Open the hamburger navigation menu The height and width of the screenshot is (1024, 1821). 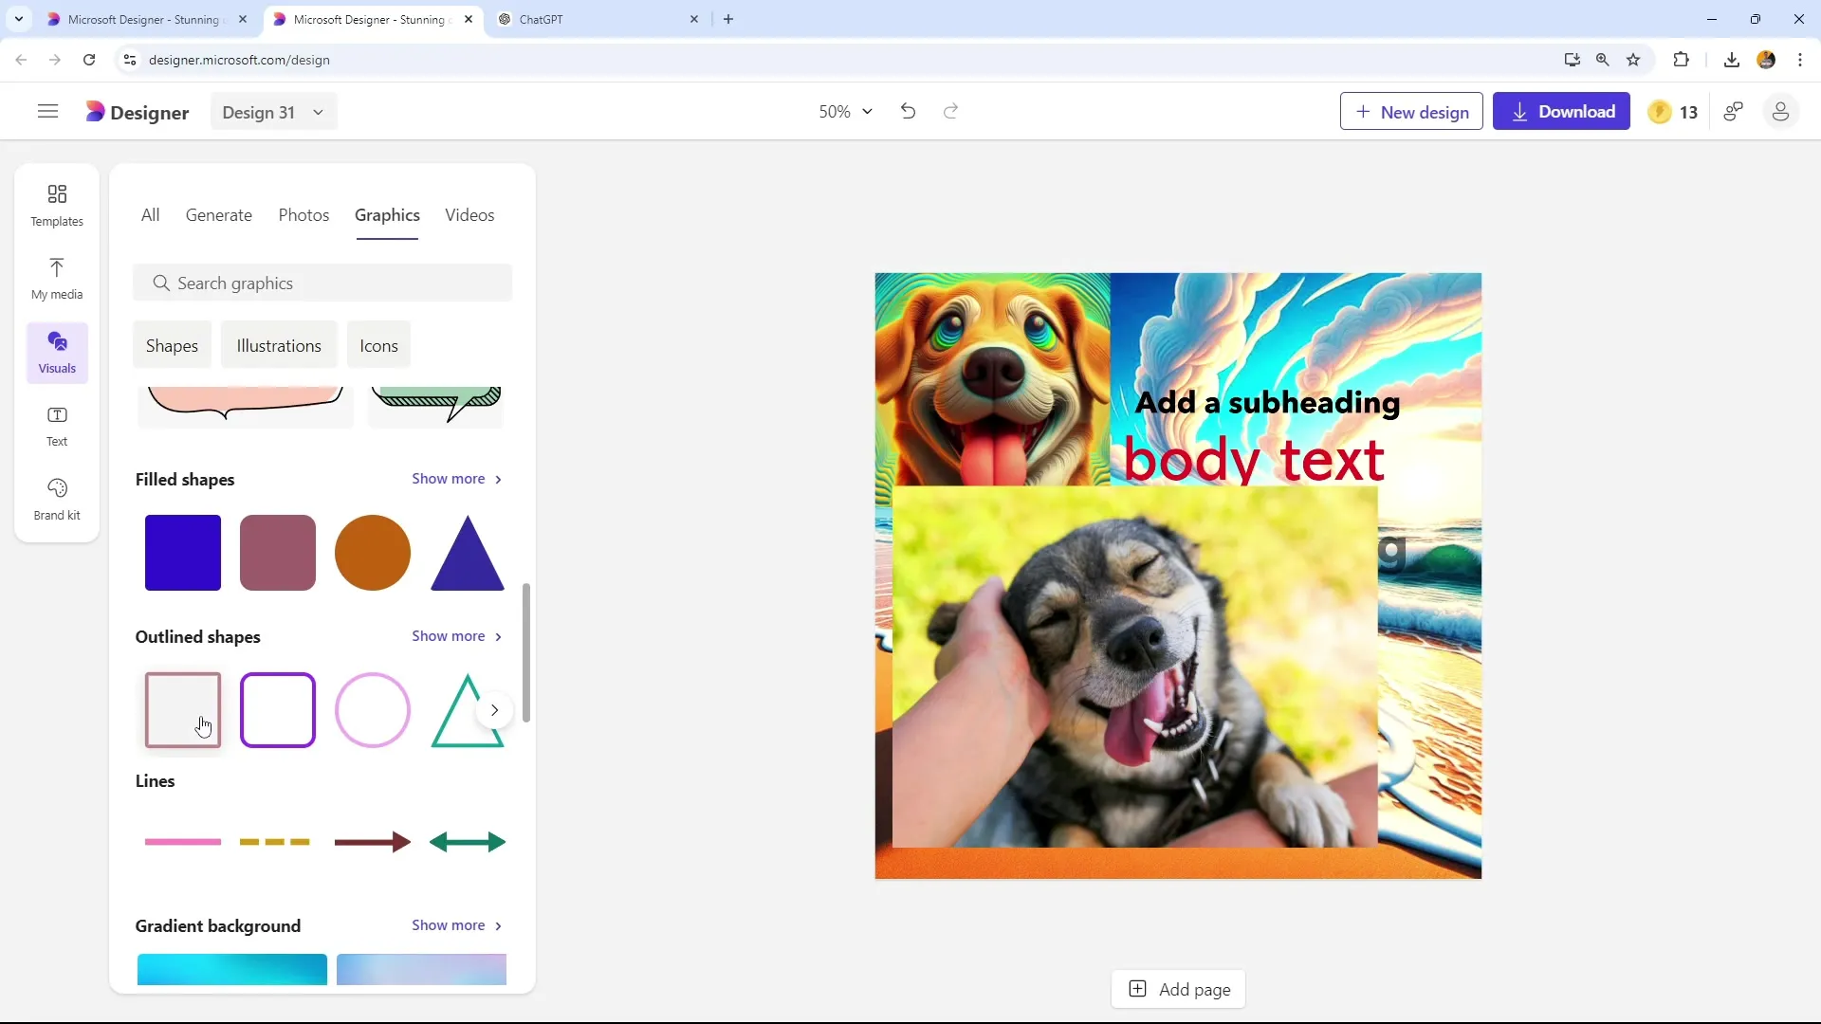47,112
